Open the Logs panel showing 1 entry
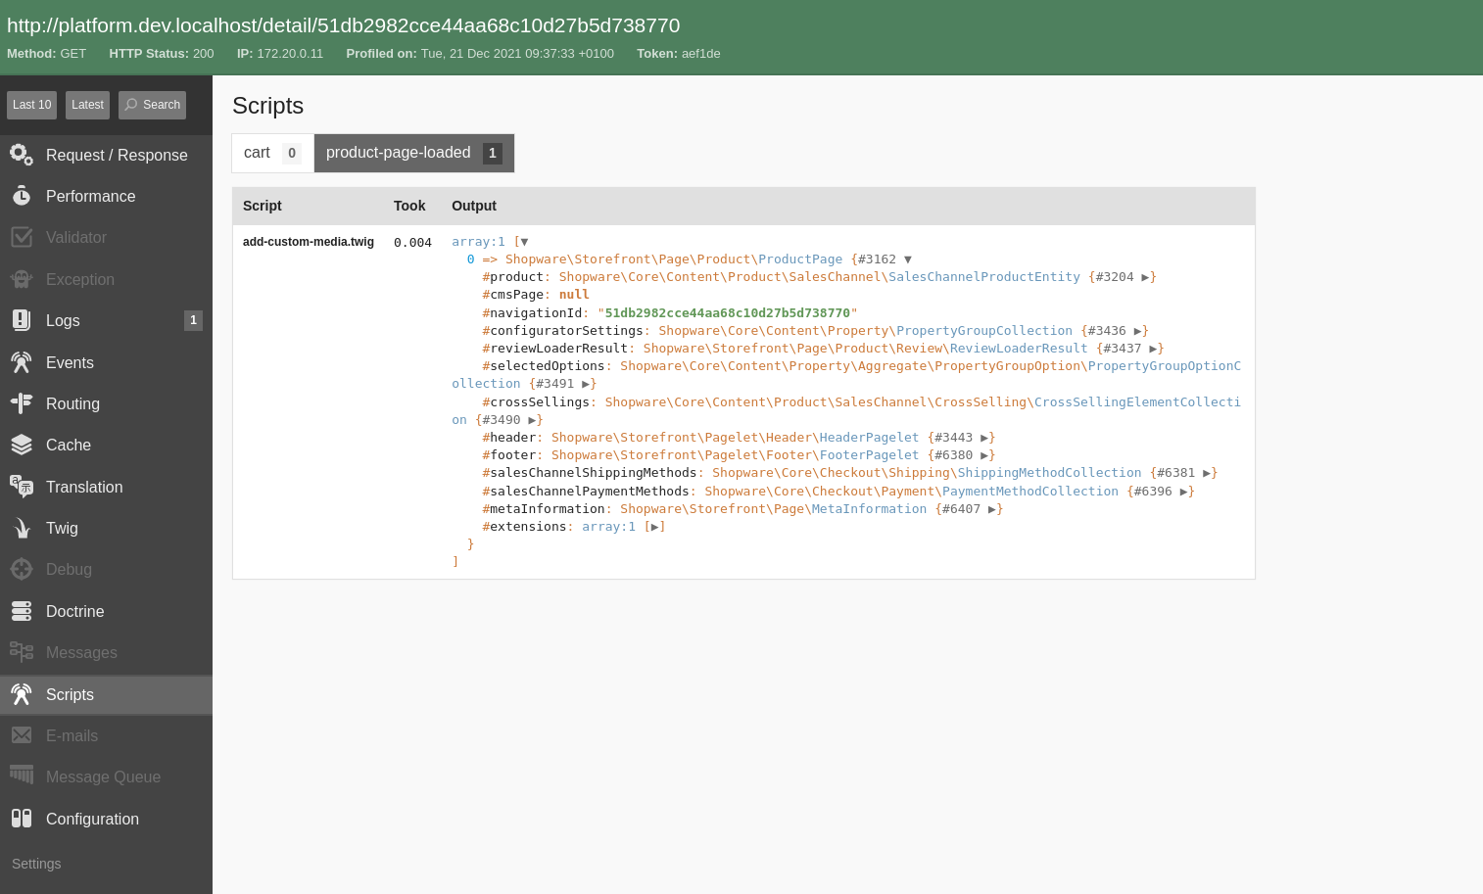This screenshot has height=894, width=1483. point(65,320)
